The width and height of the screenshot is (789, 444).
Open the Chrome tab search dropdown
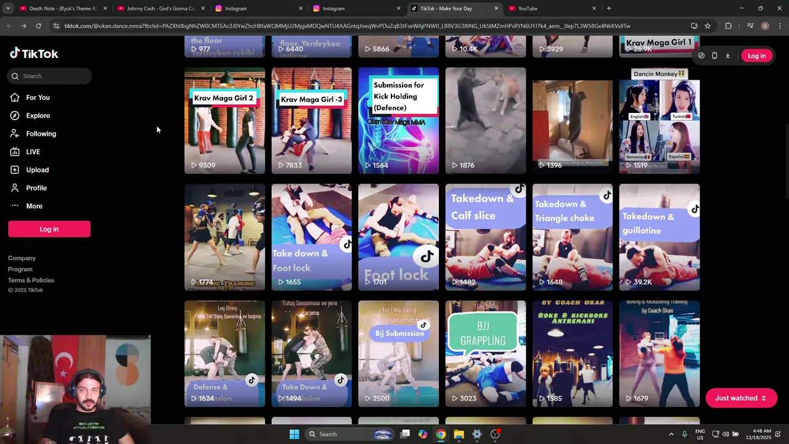click(x=8, y=9)
